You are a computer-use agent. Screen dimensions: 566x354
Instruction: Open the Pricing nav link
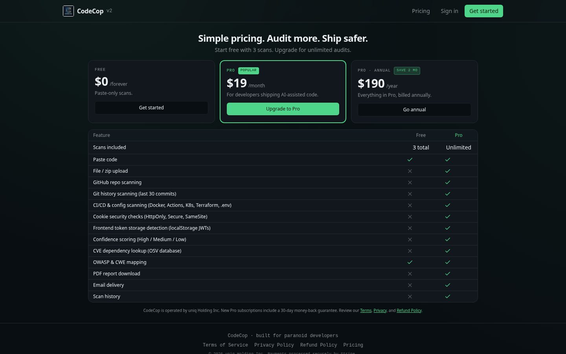point(421,11)
